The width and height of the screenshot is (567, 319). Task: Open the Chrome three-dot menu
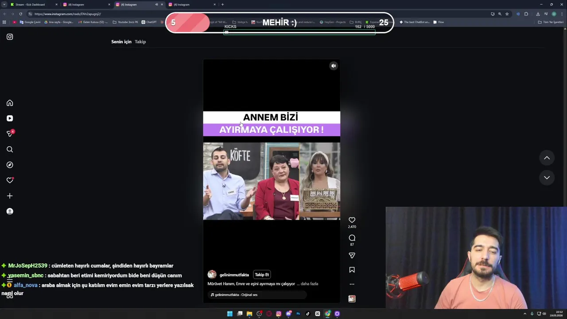(562, 14)
